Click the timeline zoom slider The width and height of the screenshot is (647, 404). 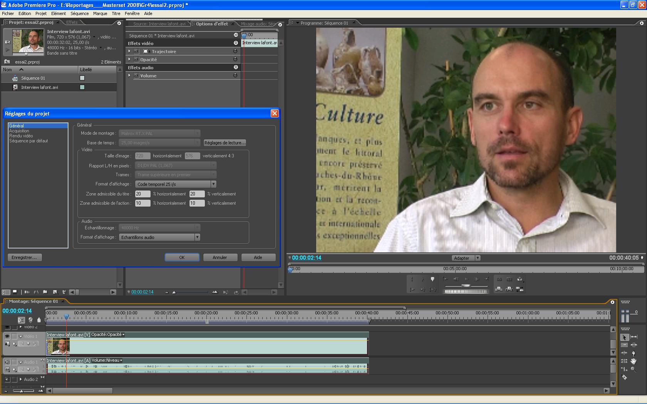pos(22,391)
